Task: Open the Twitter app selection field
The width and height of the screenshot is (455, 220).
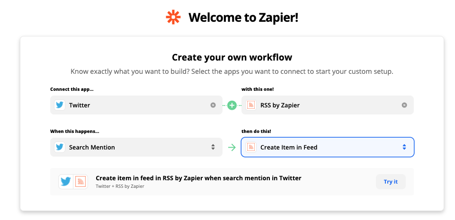Action: click(136, 105)
